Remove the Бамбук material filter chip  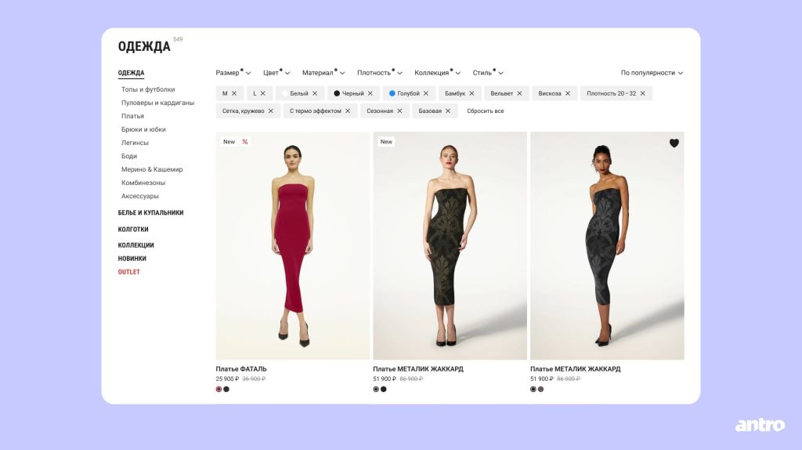(471, 93)
